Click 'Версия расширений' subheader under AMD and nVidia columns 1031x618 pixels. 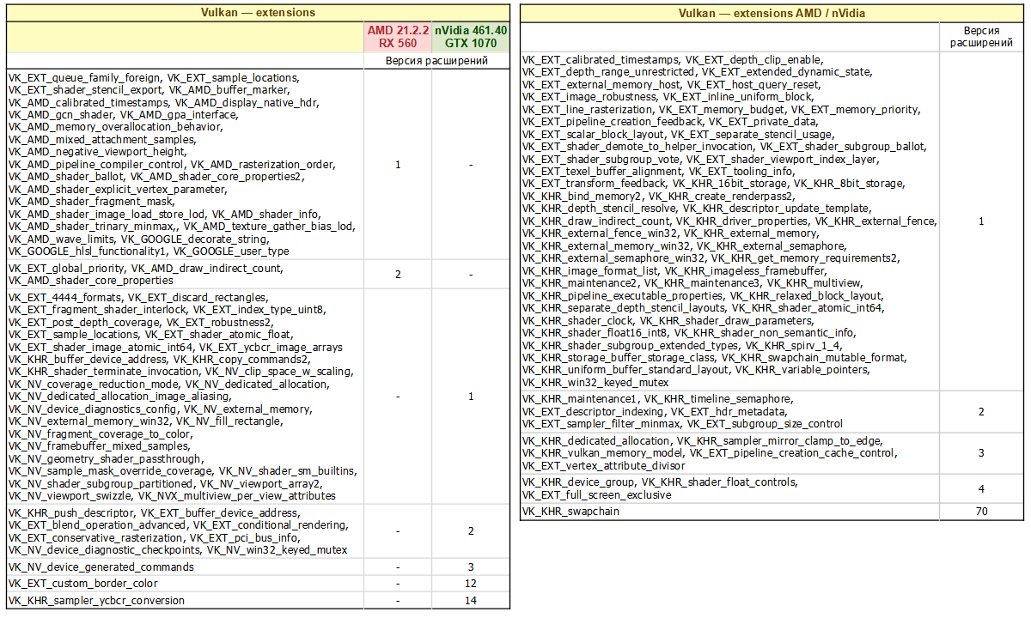tap(436, 61)
